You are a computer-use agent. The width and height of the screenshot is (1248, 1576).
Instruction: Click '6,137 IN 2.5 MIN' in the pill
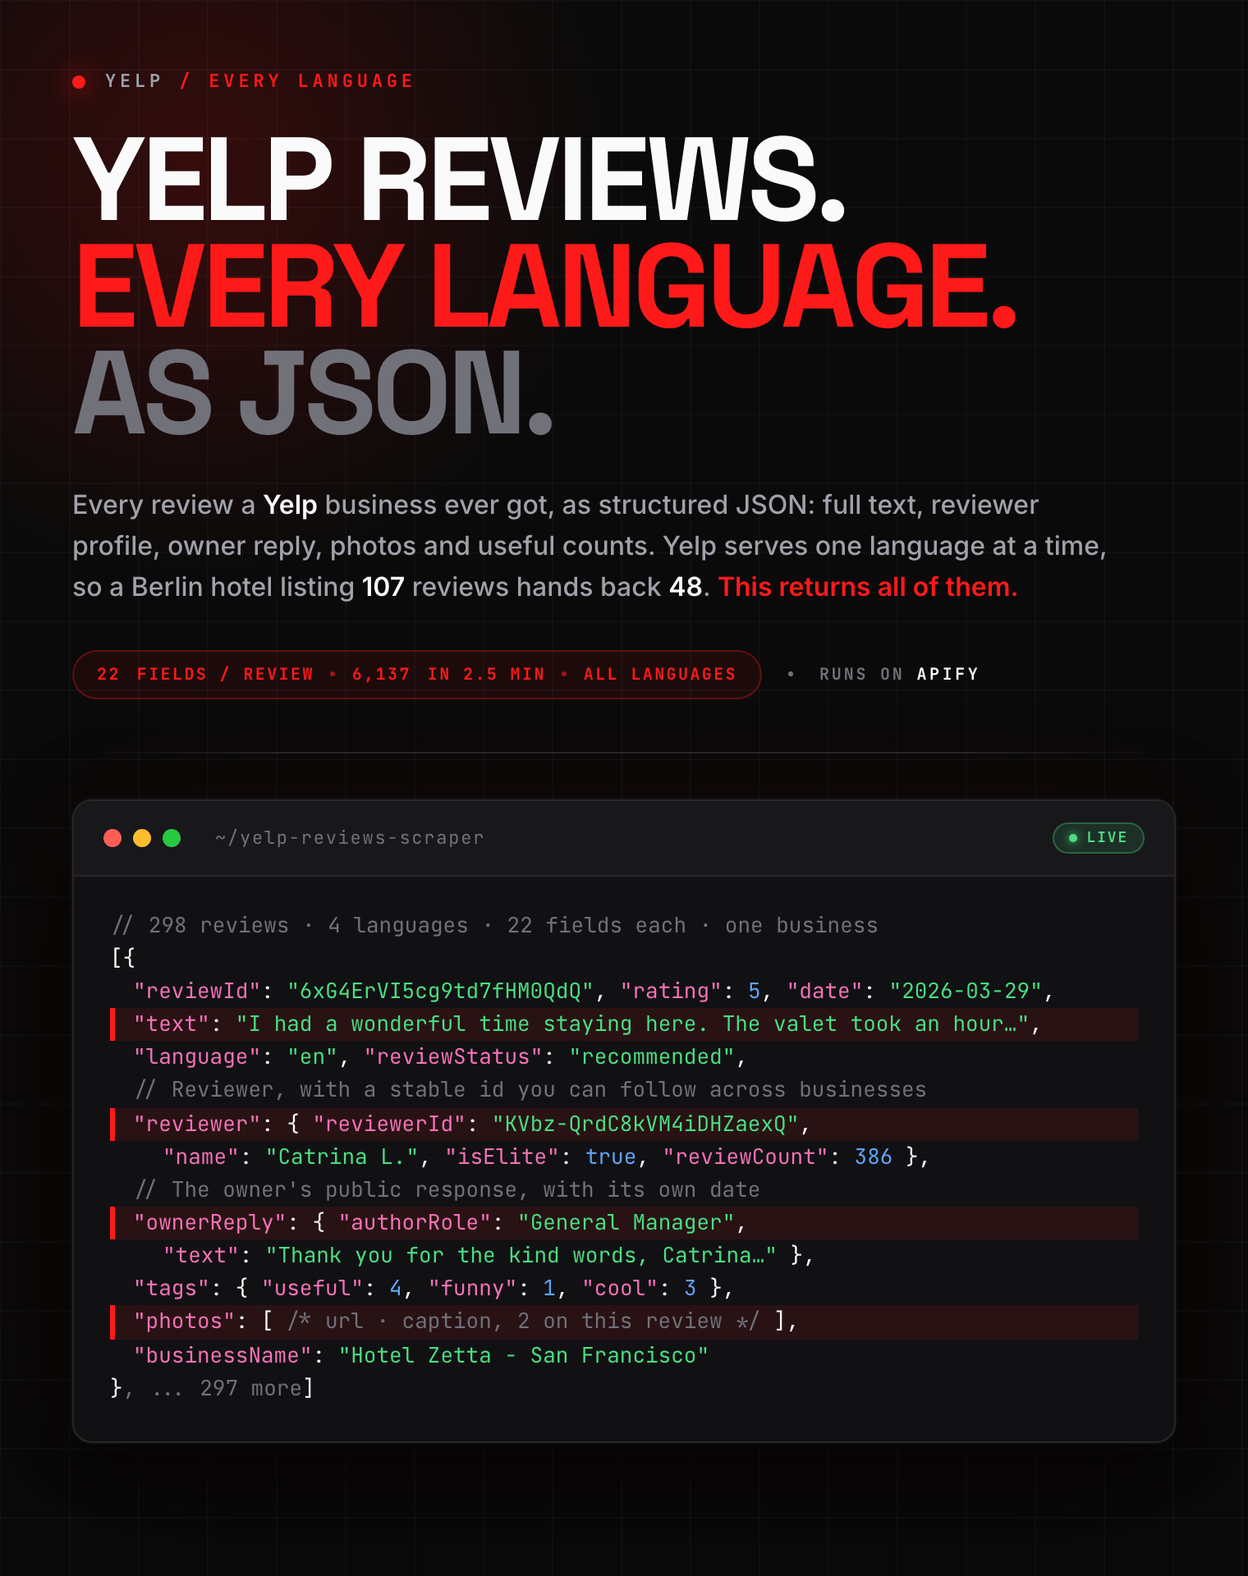tap(448, 674)
